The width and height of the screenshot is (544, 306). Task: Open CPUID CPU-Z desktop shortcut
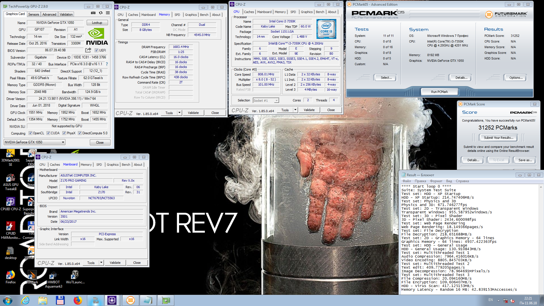[11, 204]
